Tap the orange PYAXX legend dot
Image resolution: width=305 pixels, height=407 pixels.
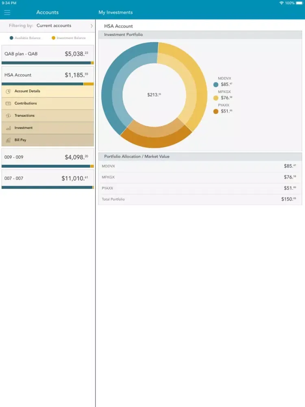tap(216, 112)
